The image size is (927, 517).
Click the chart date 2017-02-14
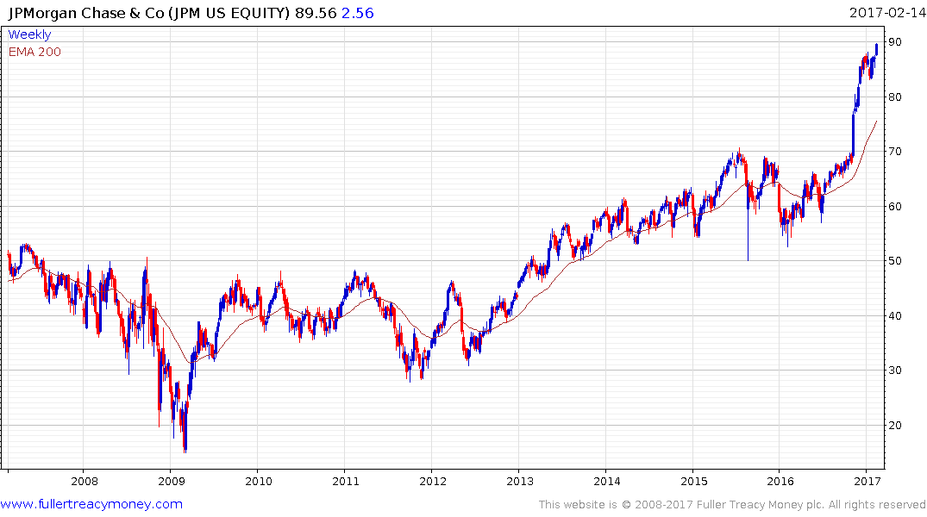click(887, 12)
